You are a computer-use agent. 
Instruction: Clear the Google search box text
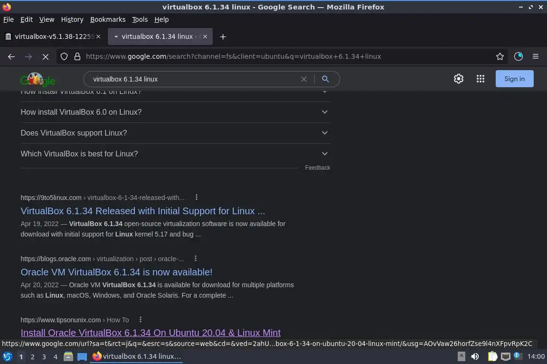coord(304,80)
